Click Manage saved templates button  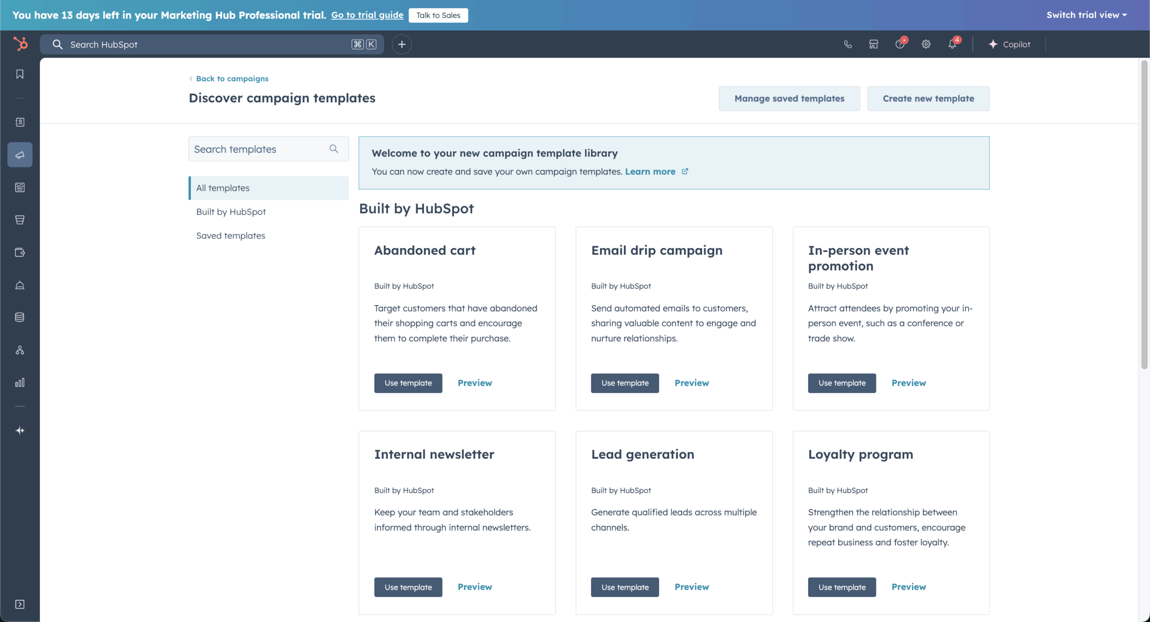789,98
